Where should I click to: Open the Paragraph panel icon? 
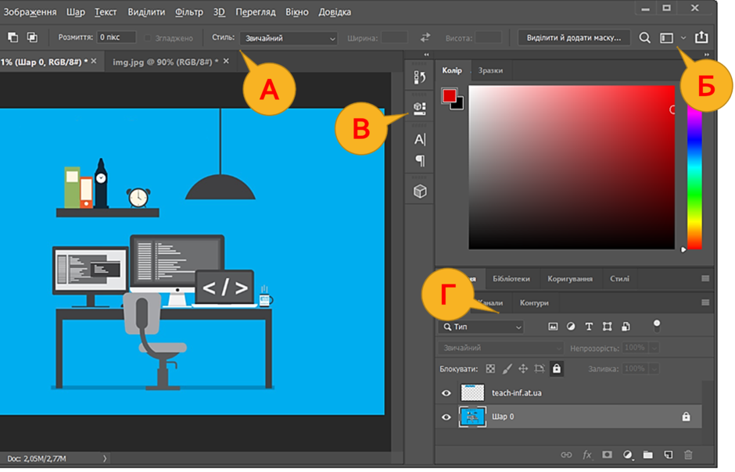pos(420,161)
